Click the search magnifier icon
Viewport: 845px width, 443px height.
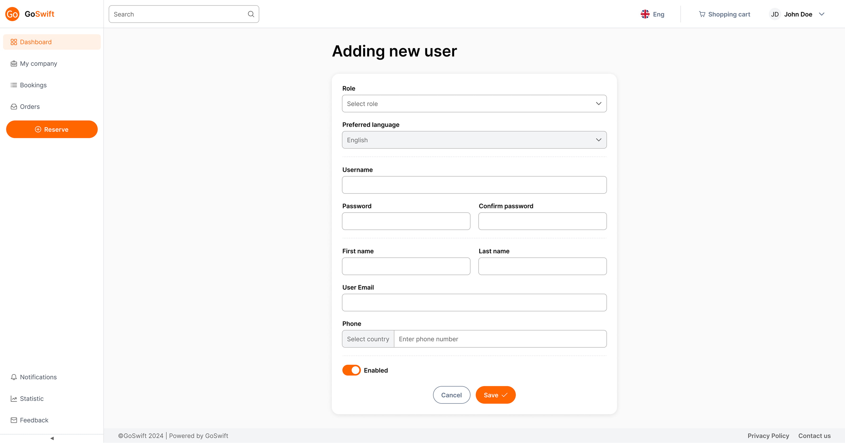(251, 14)
